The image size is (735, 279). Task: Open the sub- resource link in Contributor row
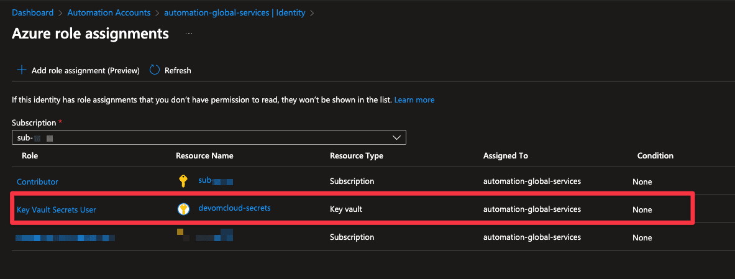coord(216,181)
